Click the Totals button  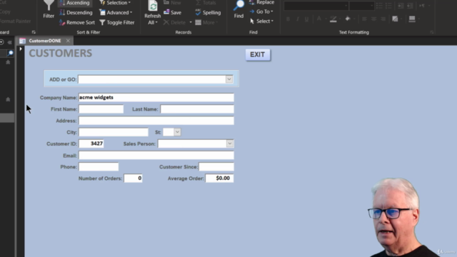pyautogui.click(x=206, y=3)
